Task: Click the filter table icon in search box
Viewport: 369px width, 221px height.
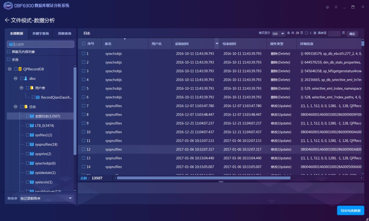Action: point(11,44)
